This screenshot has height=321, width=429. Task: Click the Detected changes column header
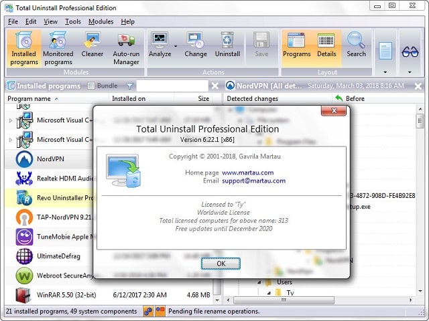[278, 98]
